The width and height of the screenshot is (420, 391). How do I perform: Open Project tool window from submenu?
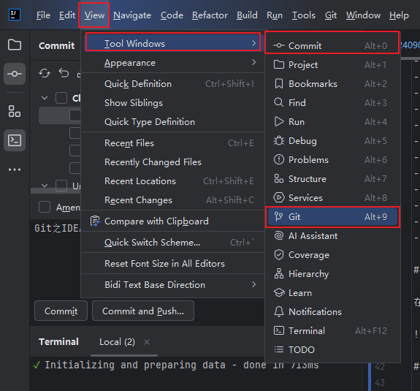pyautogui.click(x=332, y=64)
